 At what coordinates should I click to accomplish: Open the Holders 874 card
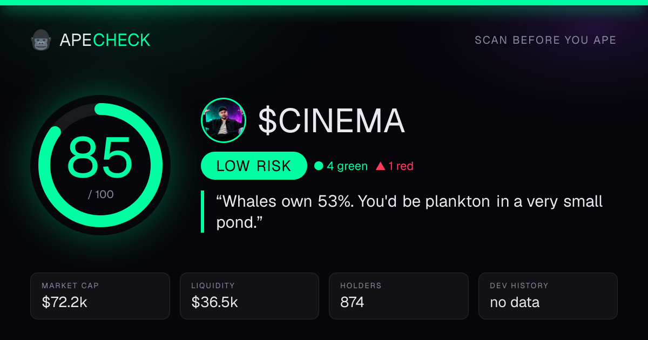coord(399,296)
